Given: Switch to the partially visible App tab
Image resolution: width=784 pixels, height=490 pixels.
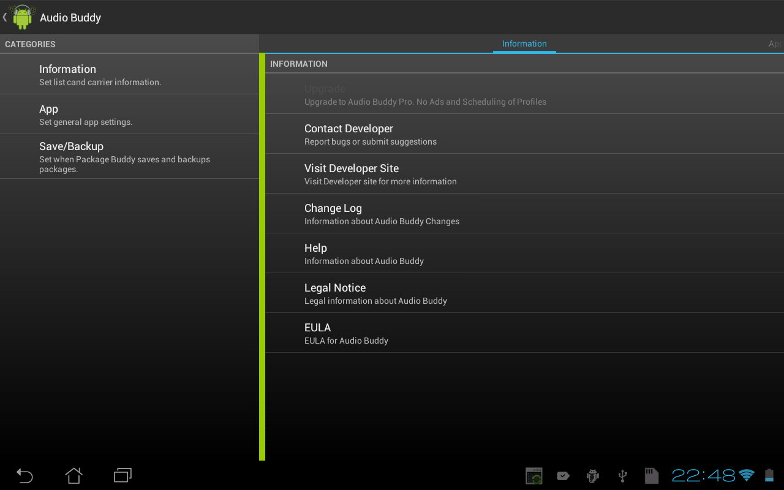Looking at the screenshot, I should 775,43.
